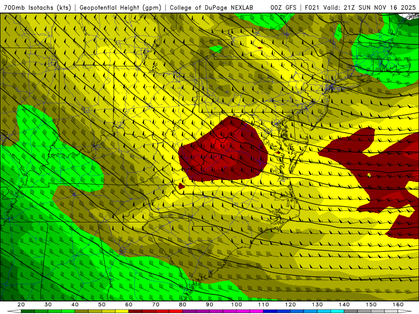Click the 110 value on the color scale
The image size is (419, 314).
click(263, 305)
